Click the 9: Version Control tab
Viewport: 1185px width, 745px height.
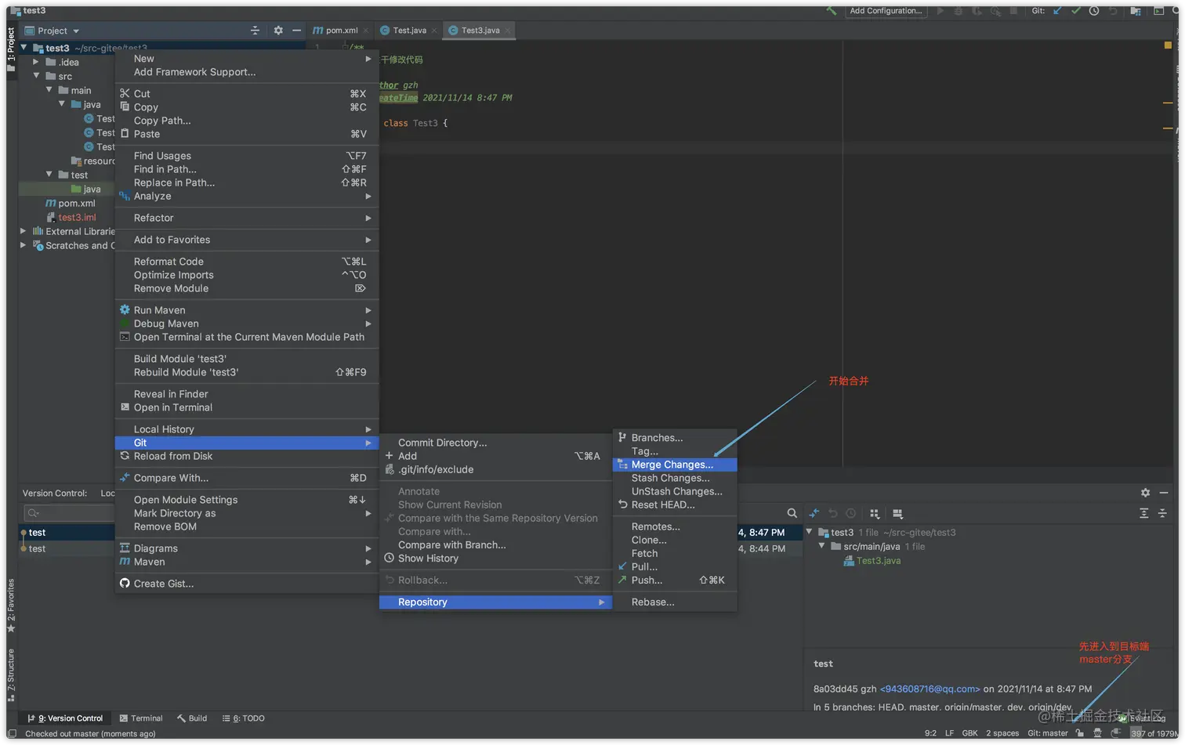click(65, 718)
